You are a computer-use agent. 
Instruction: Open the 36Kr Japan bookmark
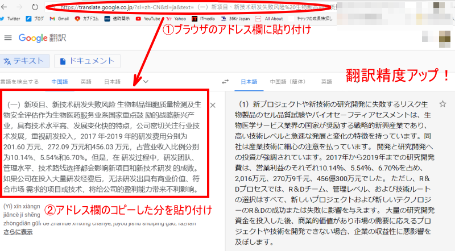(235, 19)
